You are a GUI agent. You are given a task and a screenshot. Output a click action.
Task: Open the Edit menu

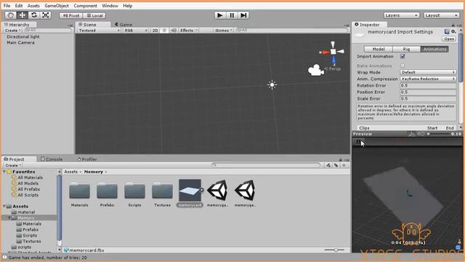pyautogui.click(x=19, y=6)
